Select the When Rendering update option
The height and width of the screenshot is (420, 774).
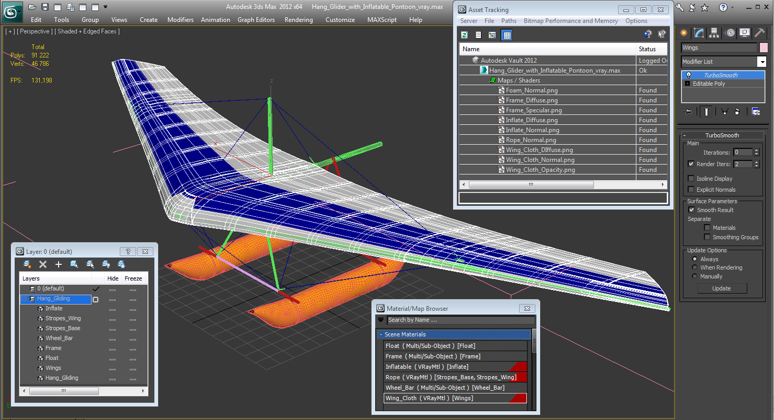point(694,267)
